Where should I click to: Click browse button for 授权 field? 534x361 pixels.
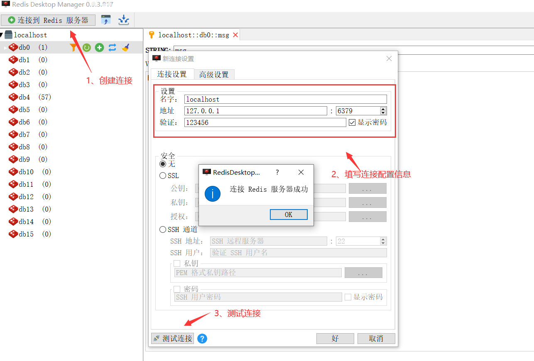pyautogui.click(x=367, y=217)
